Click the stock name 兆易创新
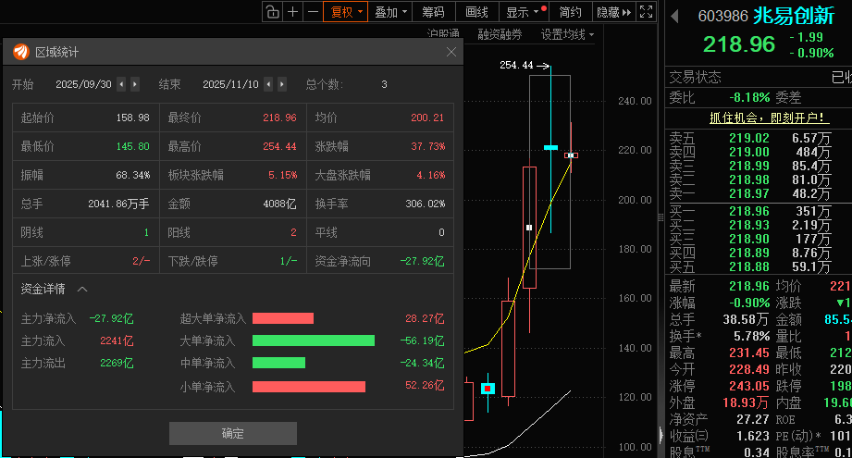The width and height of the screenshot is (852, 458). click(794, 16)
